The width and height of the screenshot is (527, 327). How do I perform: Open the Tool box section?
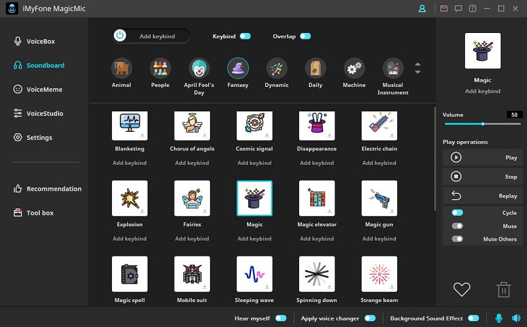coord(34,213)
